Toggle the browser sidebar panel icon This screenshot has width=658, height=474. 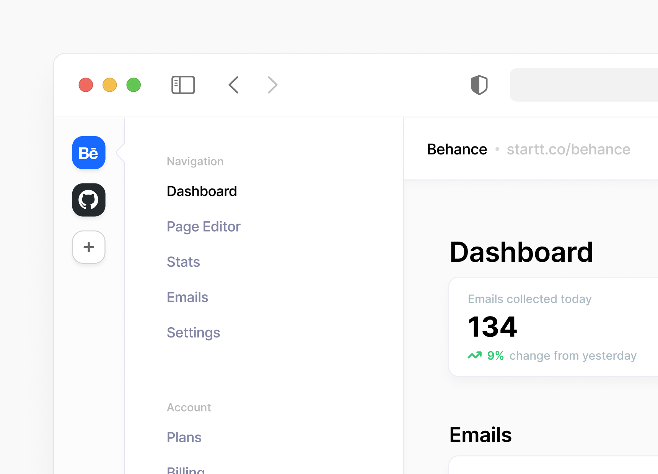pos(183,85)
